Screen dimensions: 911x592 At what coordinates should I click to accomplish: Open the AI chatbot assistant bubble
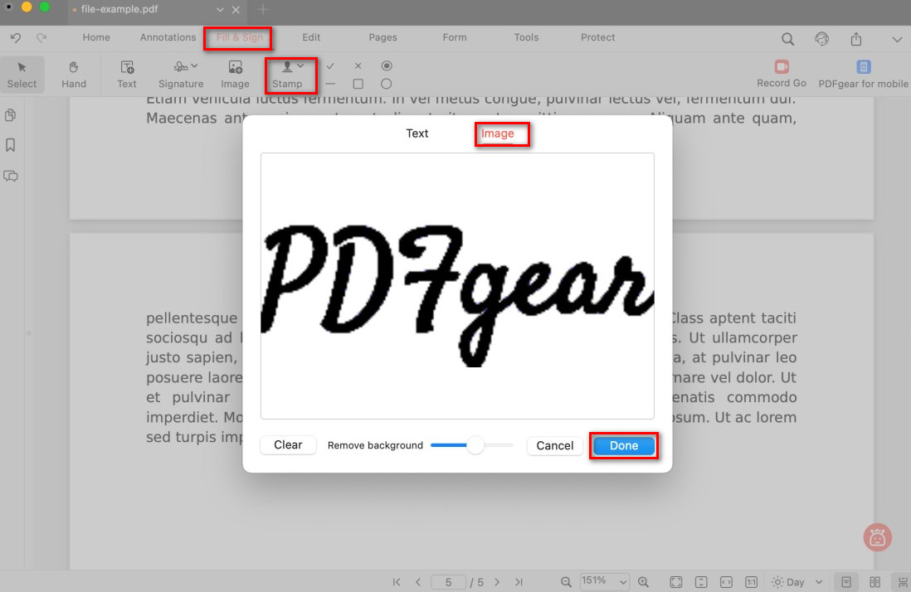click(877, 537)
